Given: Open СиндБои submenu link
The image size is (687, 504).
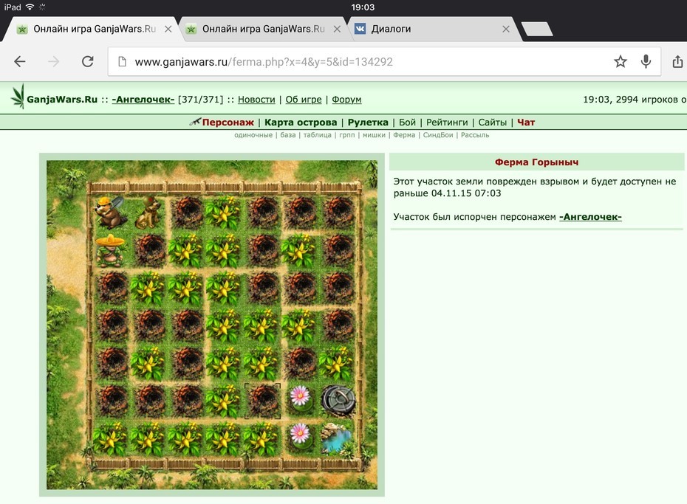Looking at the screenshot, I should click(438, 135).
